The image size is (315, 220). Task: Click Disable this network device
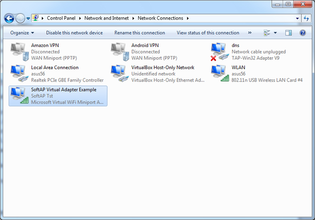[x=74, y=33]
